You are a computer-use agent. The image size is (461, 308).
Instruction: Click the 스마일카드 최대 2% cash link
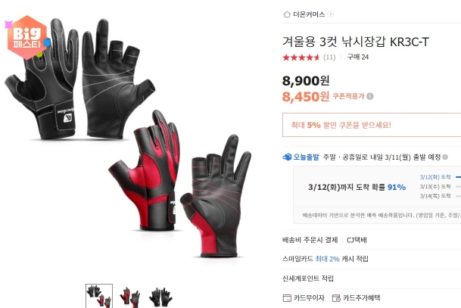coord(326,259)
